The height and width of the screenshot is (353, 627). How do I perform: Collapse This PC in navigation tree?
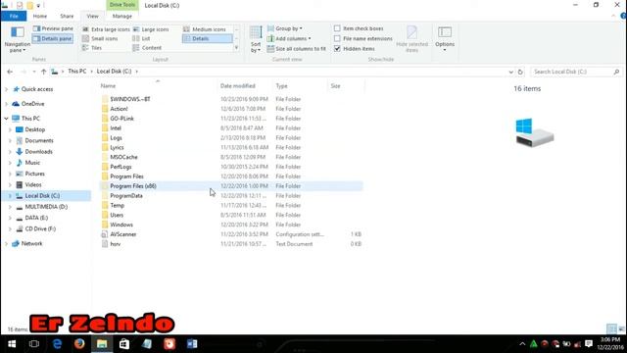(7, 119)
